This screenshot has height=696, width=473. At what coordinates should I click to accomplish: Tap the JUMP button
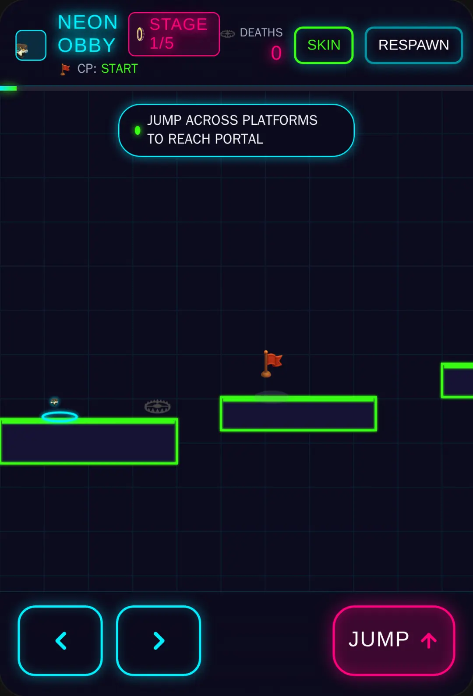coord(394,640)
